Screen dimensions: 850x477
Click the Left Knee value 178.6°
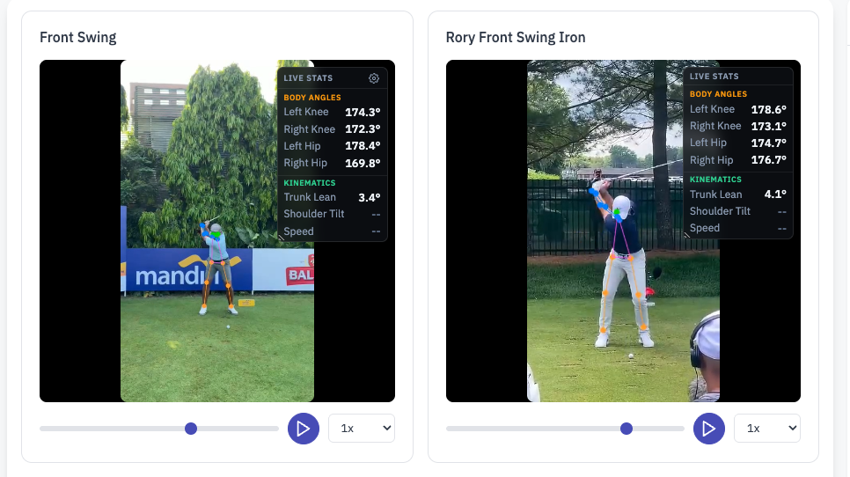tap(769, 109)
